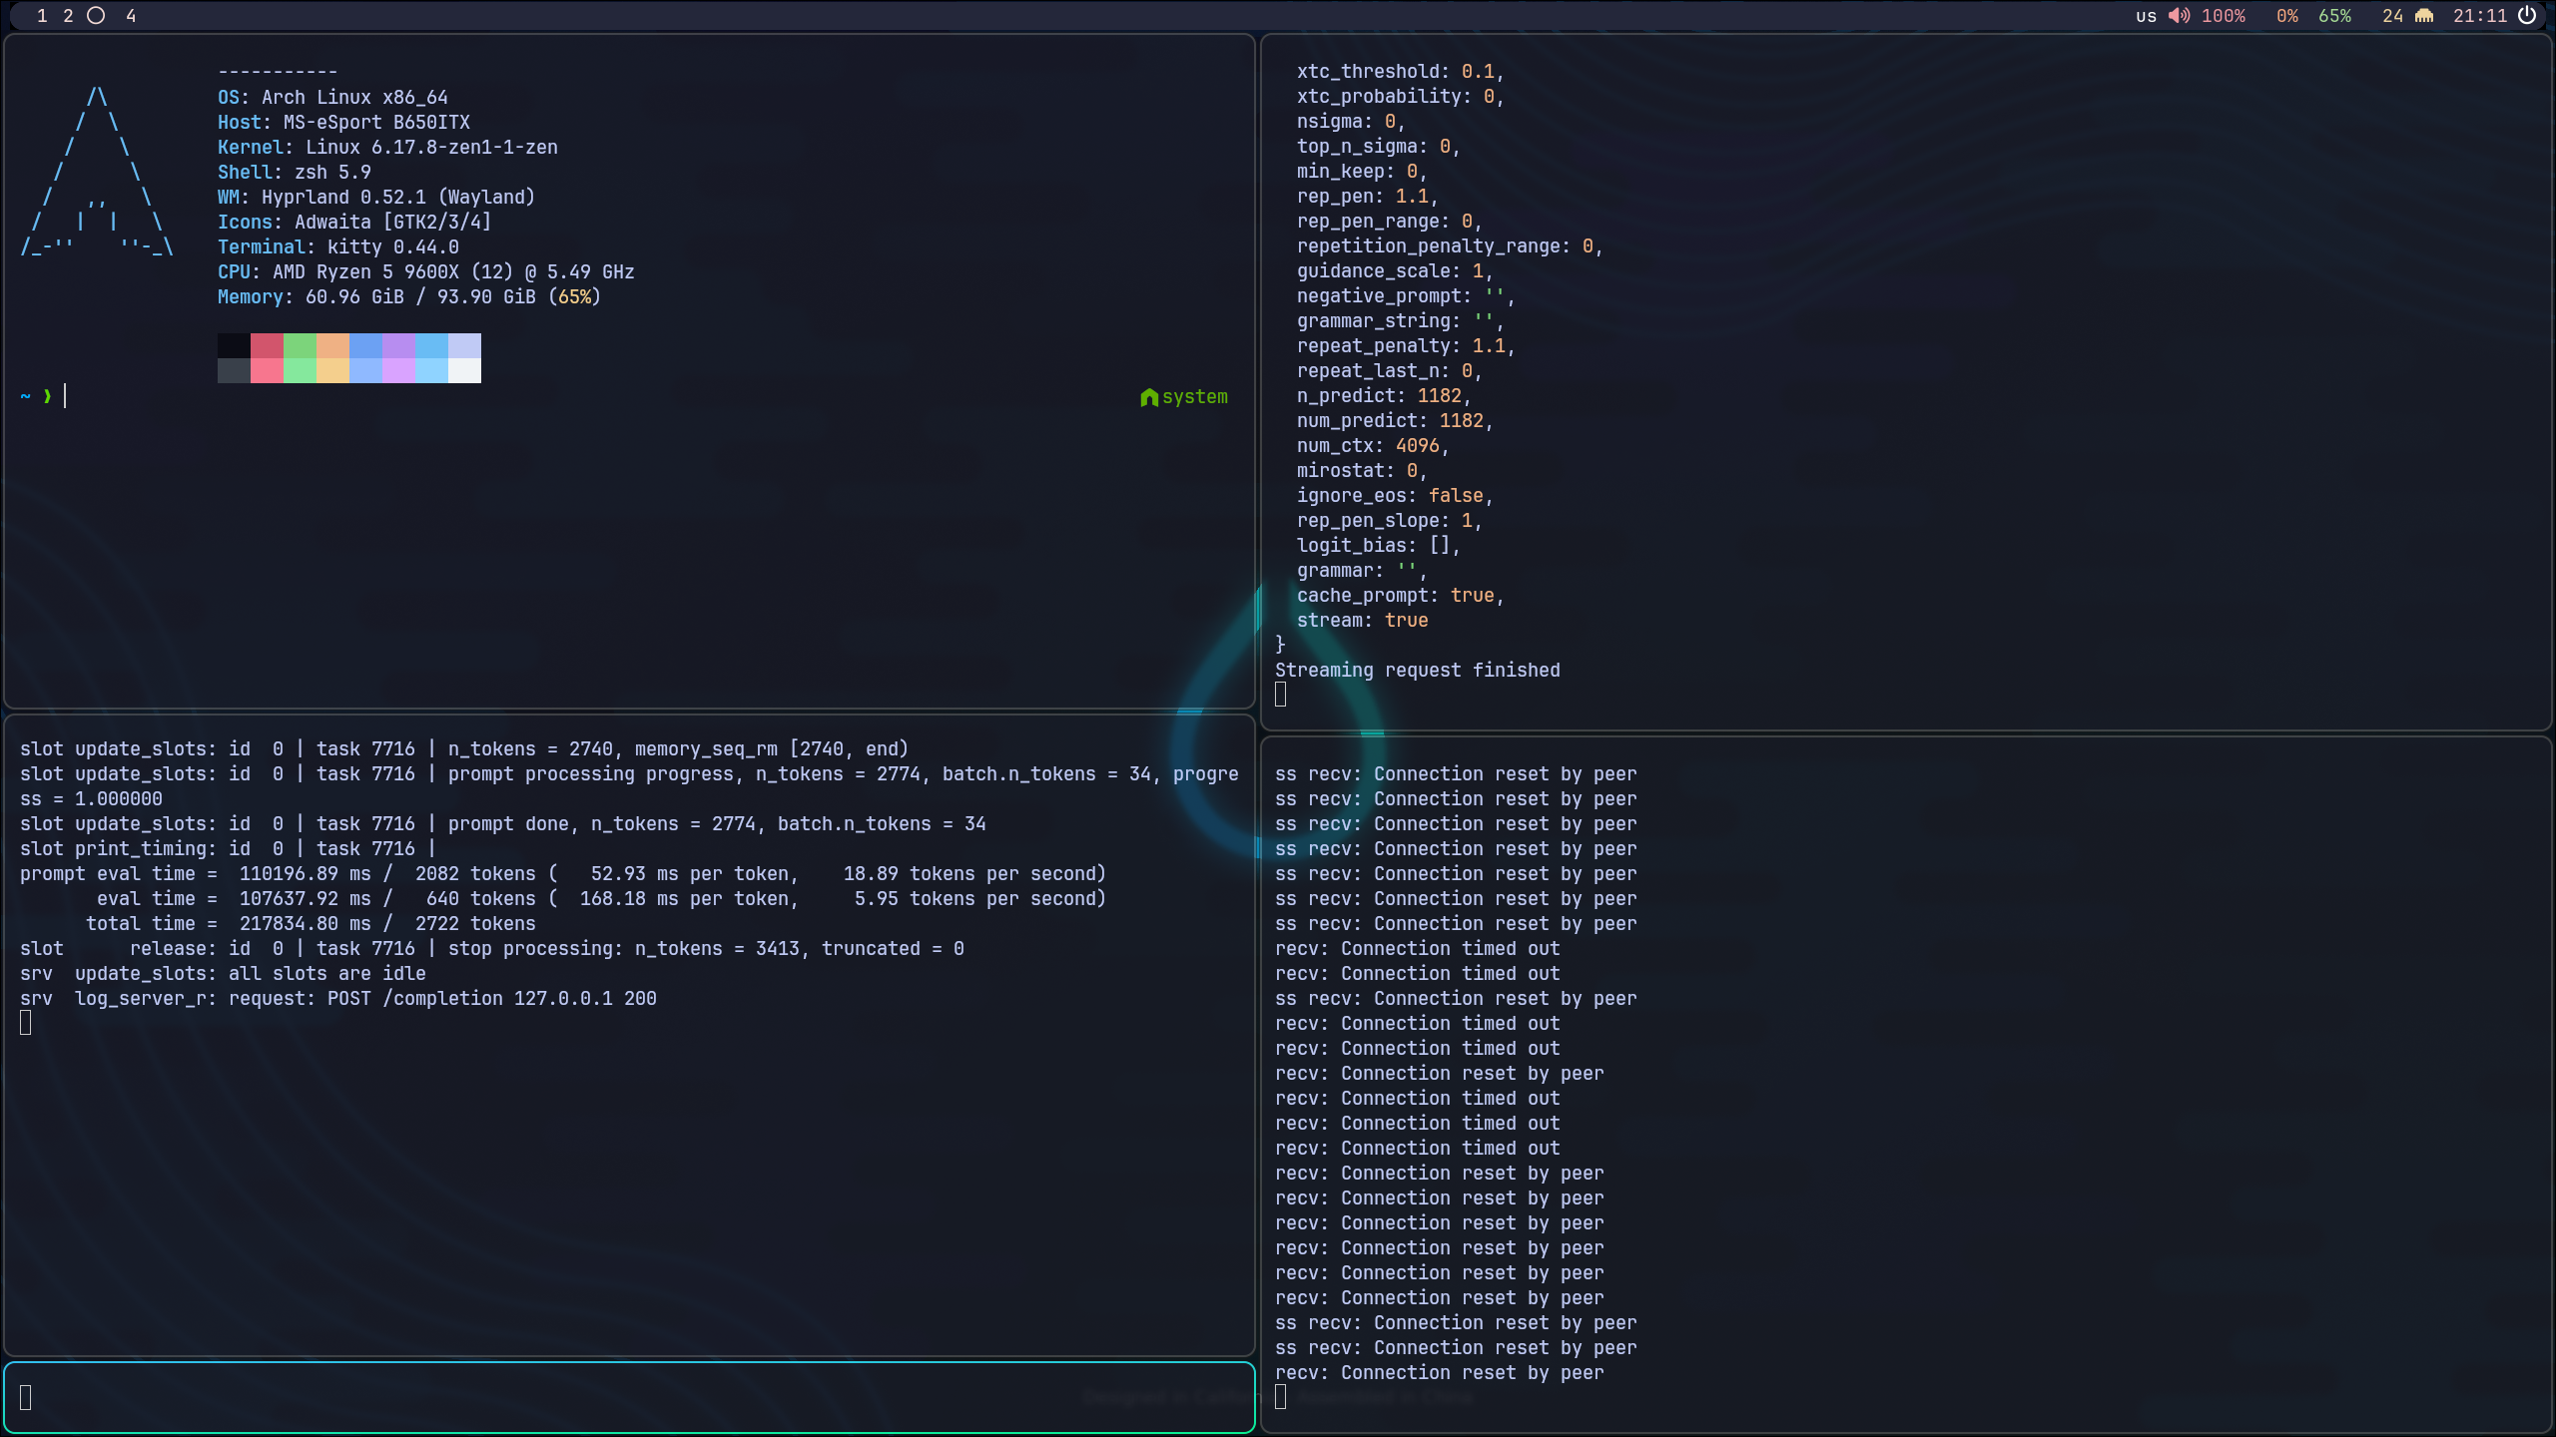
Task: Switch to workspace 4
Action: coord(131,15)
